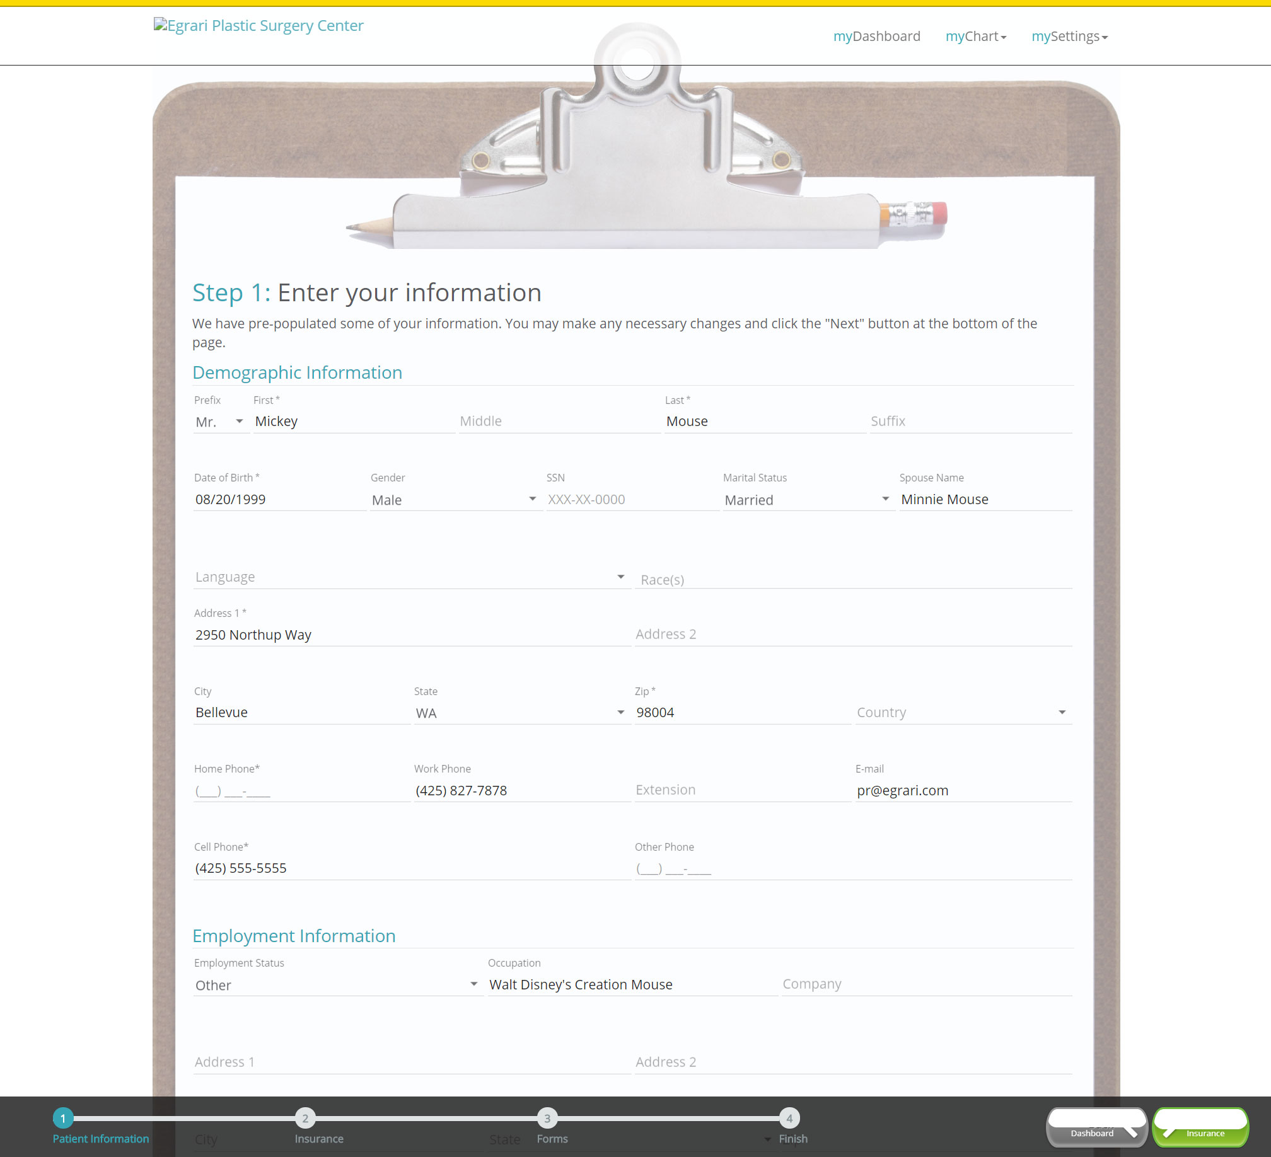This screenshot has width=1271, height=1157.
Task: Click the Home Phone input field
Action: pyautogui.click(x=301, y=790)
